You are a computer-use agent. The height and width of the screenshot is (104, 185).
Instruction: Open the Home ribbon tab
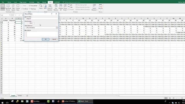9,2
